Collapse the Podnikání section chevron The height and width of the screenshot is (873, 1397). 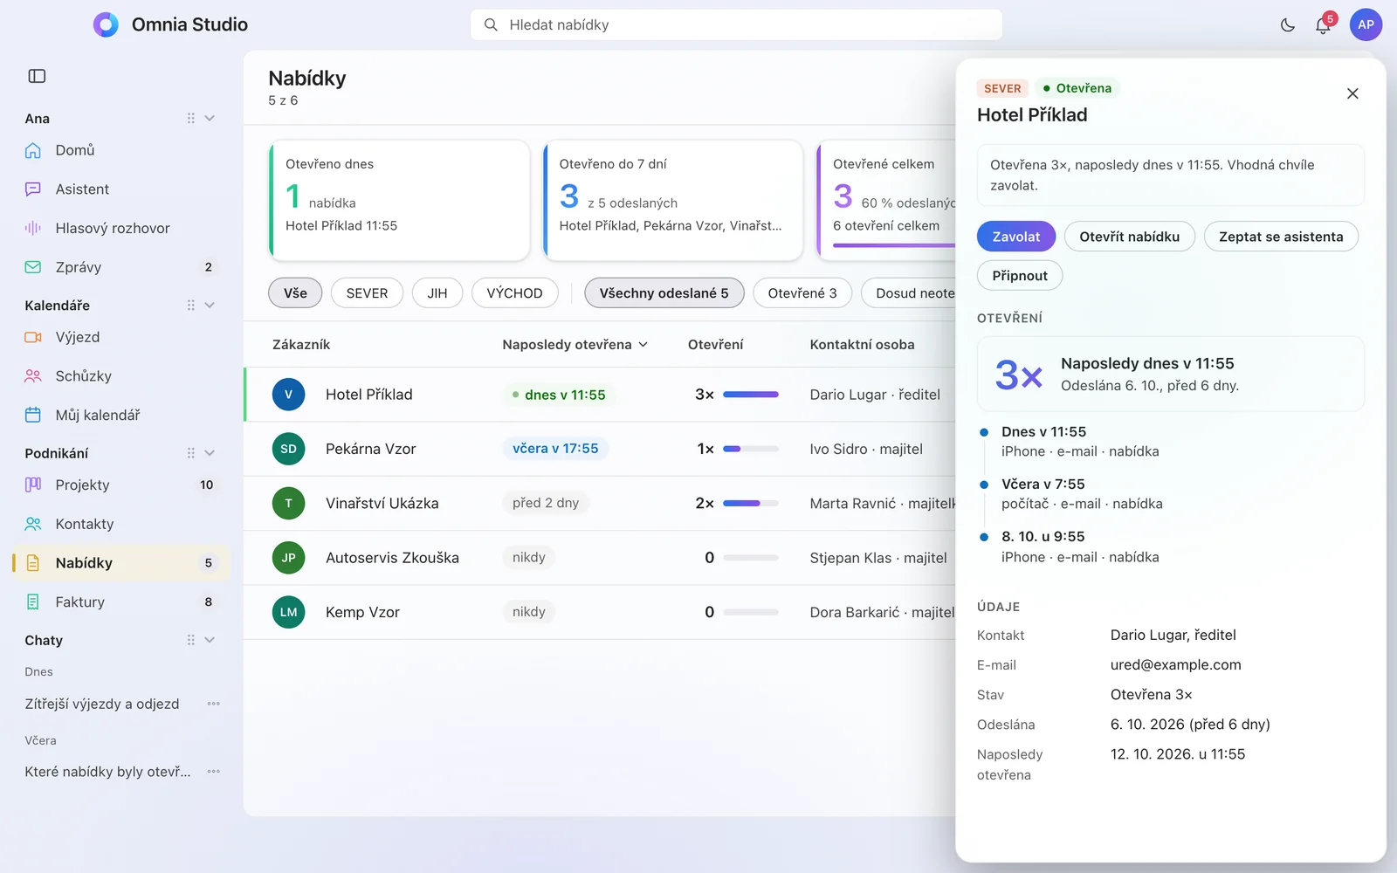pos(210,453)
